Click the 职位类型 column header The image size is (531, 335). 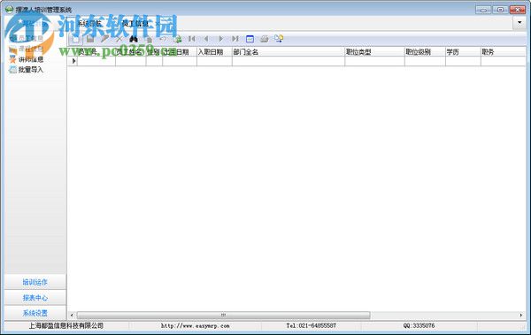click(x=374, y=52)
